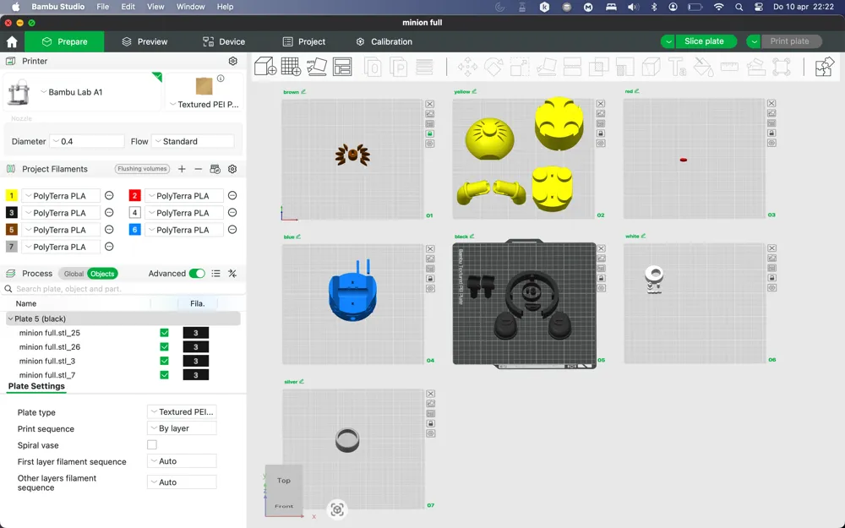Switch Process scope to Objects
This screenshot has height=528, width=845.
pos(102,274)
